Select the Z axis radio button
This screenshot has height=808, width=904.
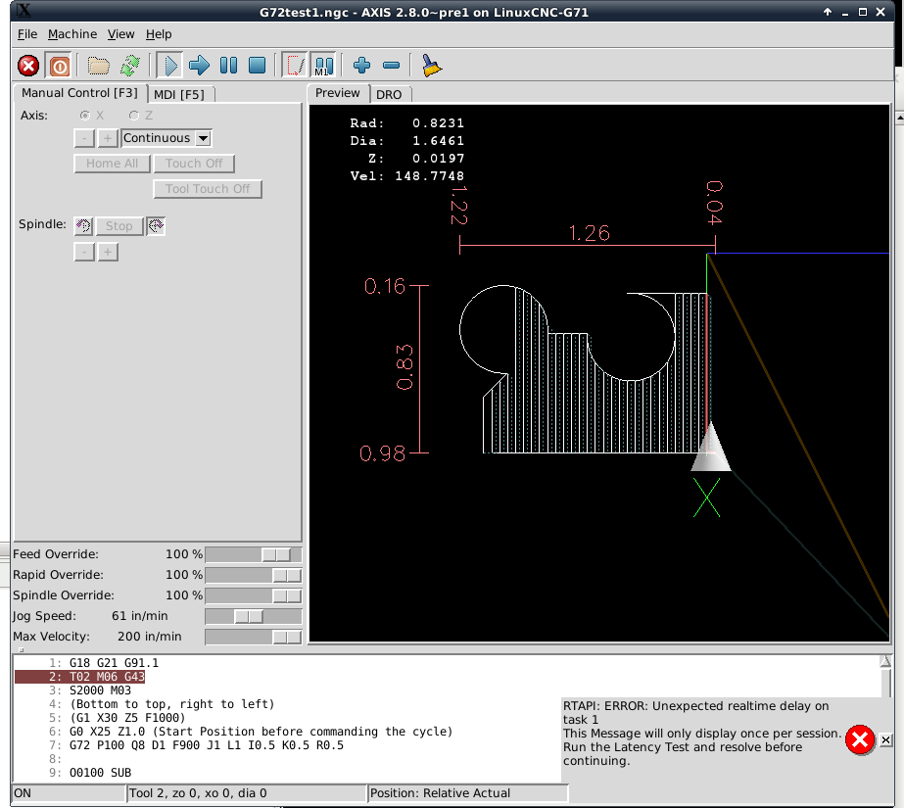click(134, 116)
